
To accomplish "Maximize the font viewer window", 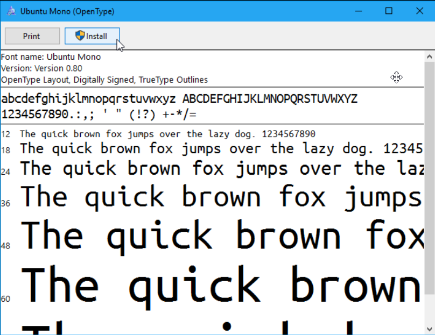I will (x=389, y=11).
